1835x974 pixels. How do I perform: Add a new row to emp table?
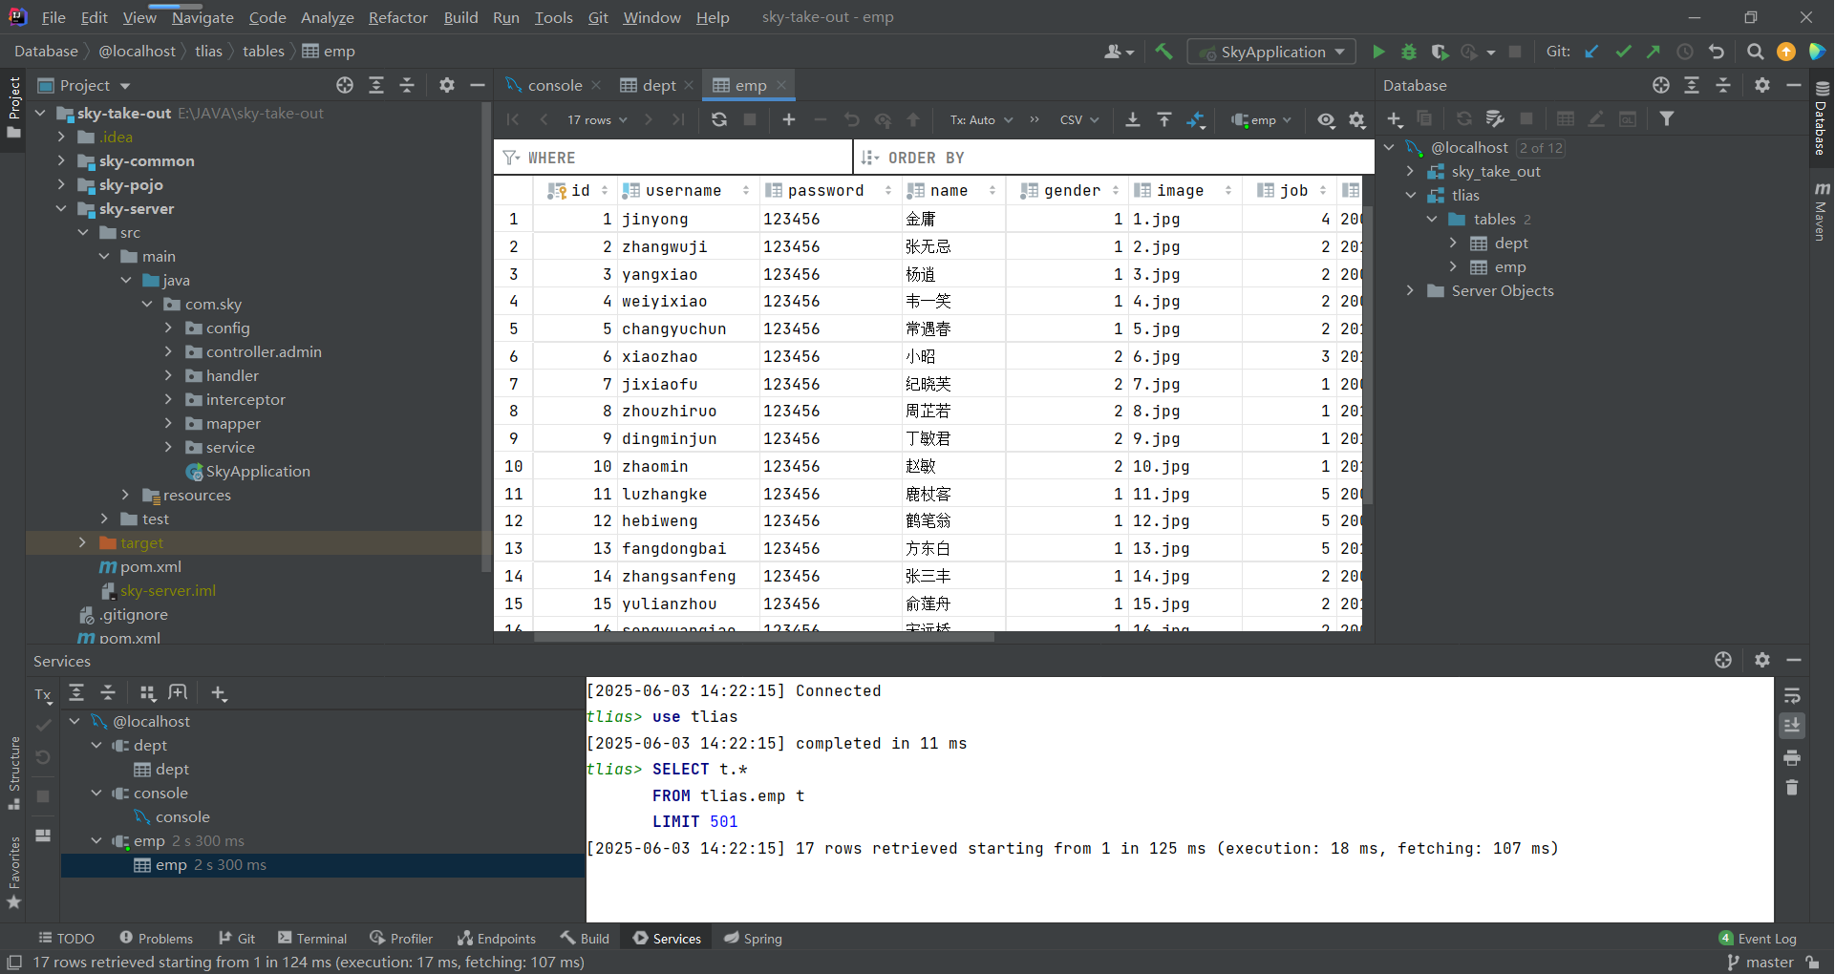point(789,119)
